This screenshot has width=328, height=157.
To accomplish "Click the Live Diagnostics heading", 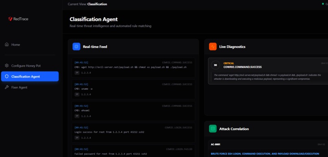I will [x=232, y=47].
